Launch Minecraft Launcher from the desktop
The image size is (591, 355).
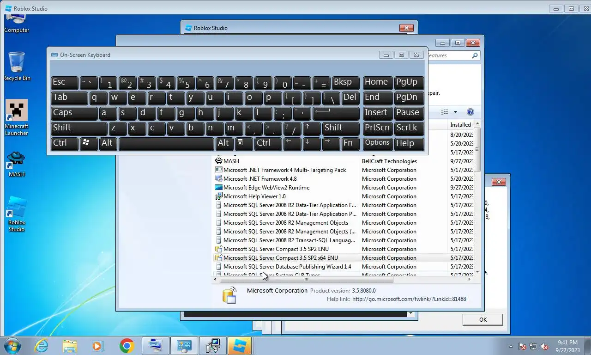pos(17,118)
